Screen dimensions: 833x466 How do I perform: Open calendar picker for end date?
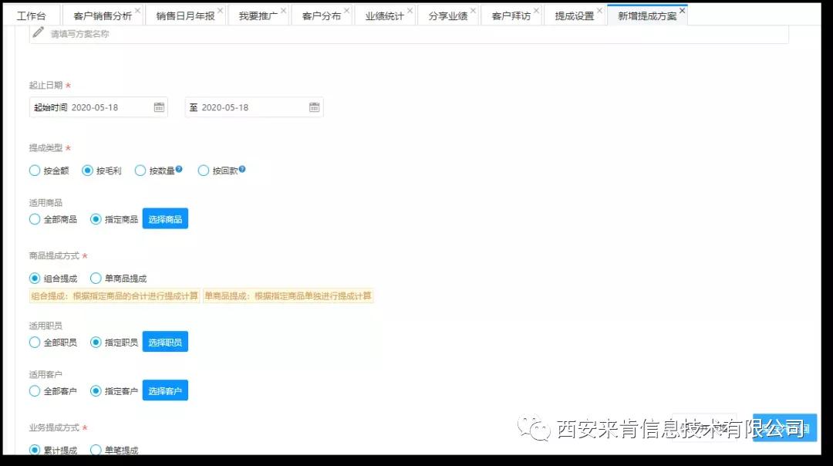pos(314,107)
